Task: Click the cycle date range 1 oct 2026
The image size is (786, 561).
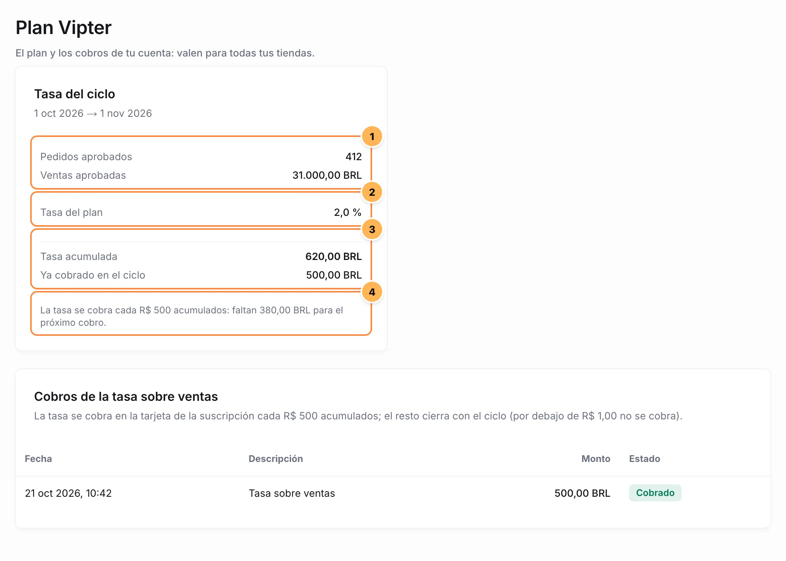Action: (93, 113)
